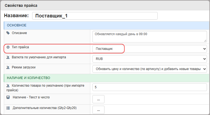Open Дополнительные количества ellipsis button
The height and width of the screenshot is (115, 210).
(x=98, y=110)
